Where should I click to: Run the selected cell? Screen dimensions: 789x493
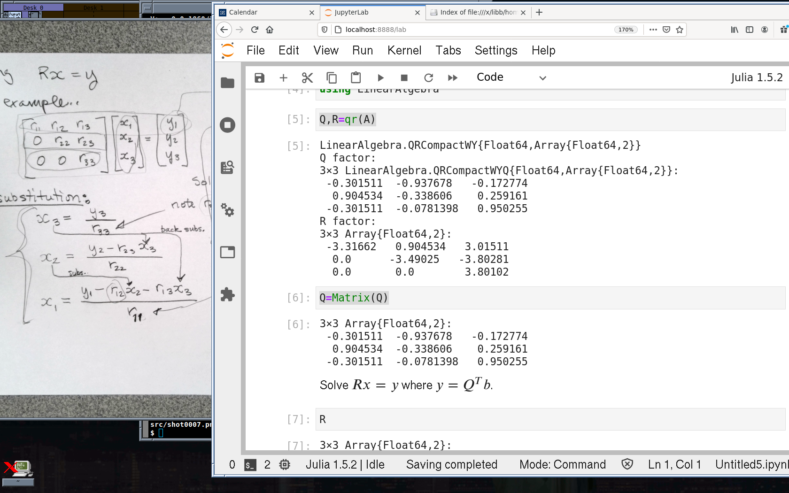click(380, 78)
